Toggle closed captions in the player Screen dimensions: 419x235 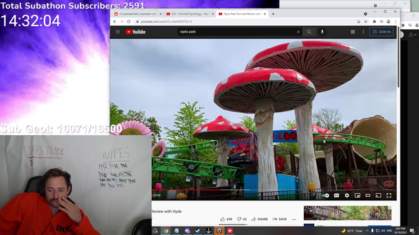point(337,196)
